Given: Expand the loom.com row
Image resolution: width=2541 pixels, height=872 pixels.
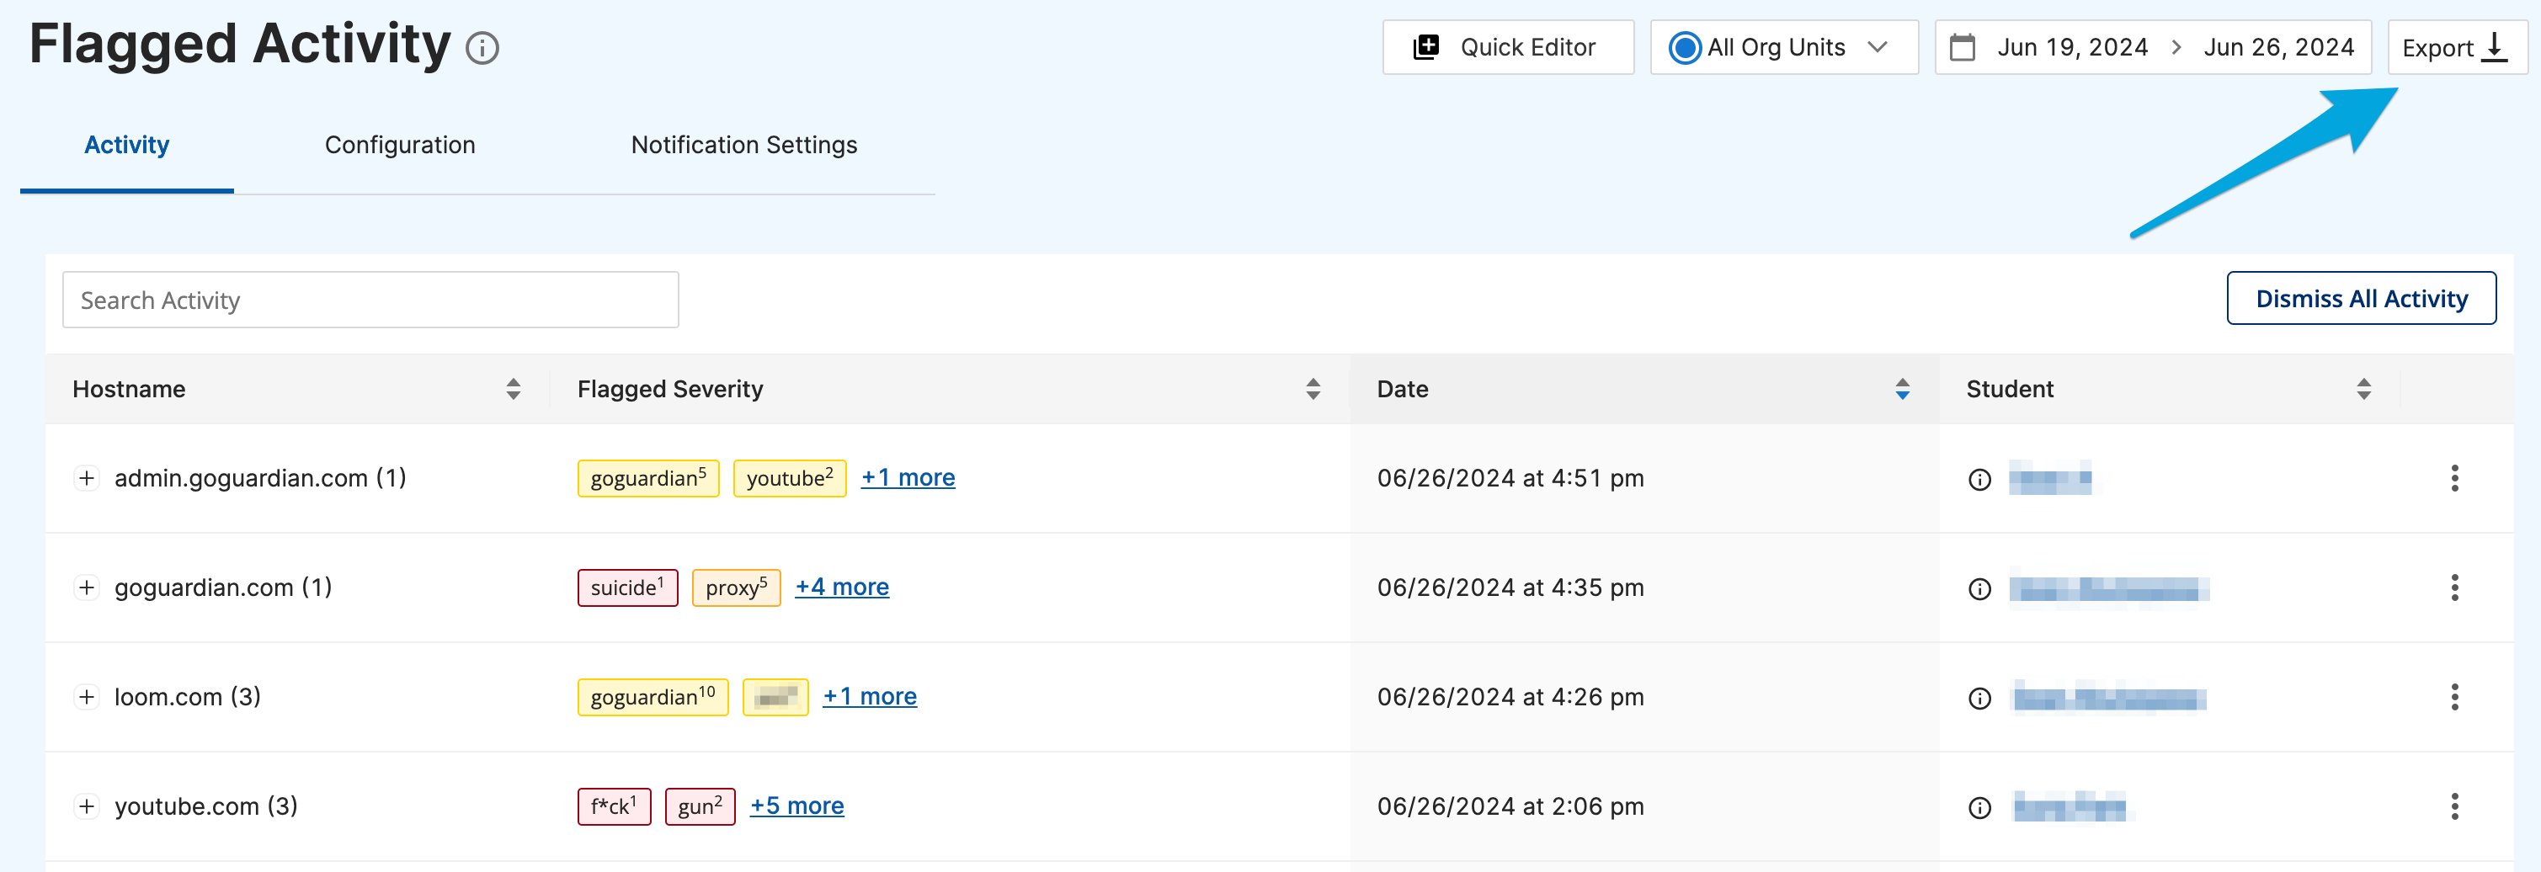Looking at the screenshot, I should (87, 698).
